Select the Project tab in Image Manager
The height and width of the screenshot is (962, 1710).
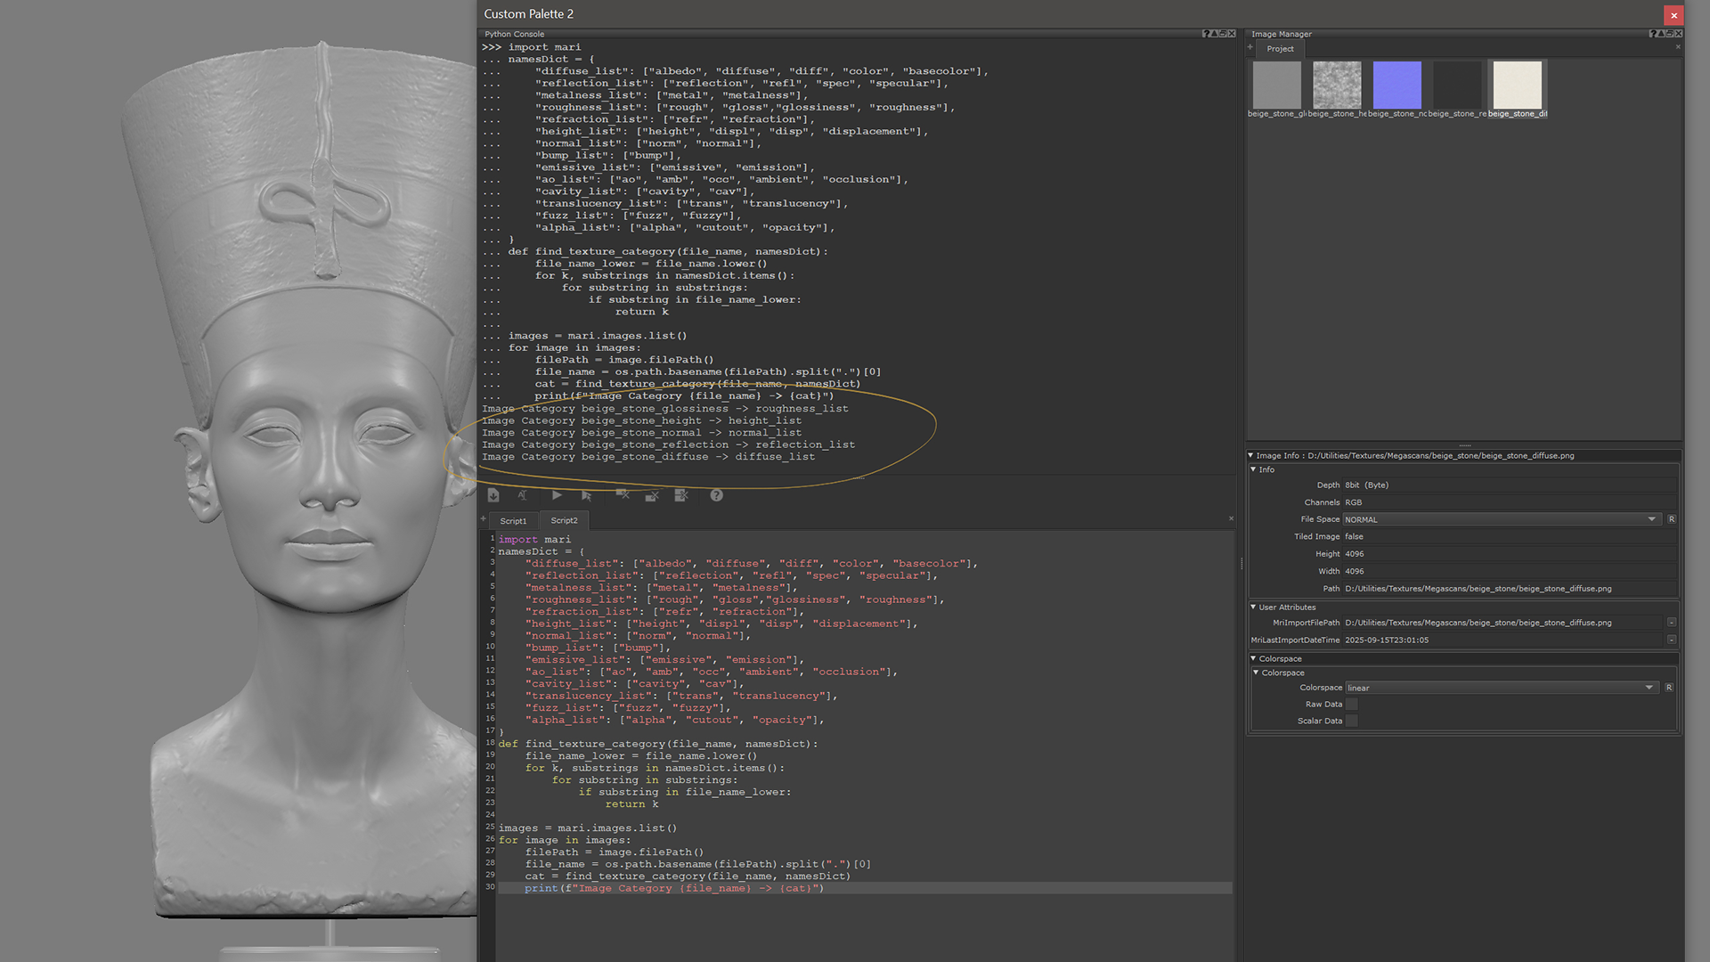click(x=1280, y=49)
